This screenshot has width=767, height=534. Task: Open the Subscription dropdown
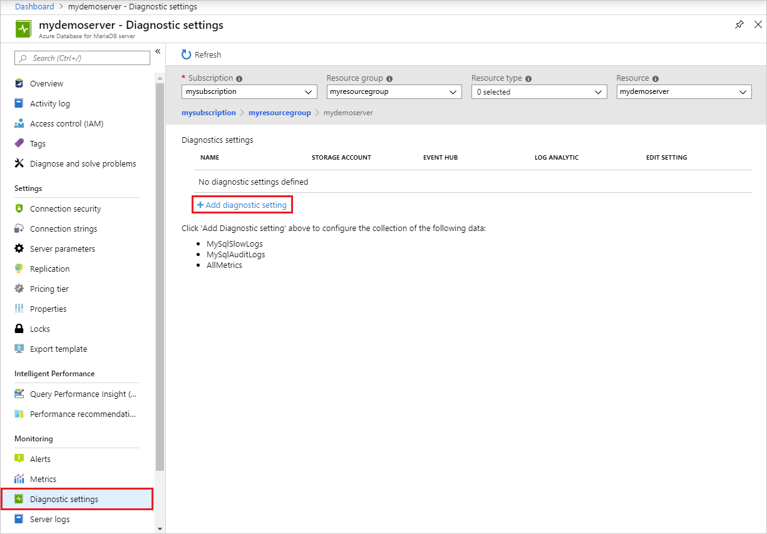(249, 91)
